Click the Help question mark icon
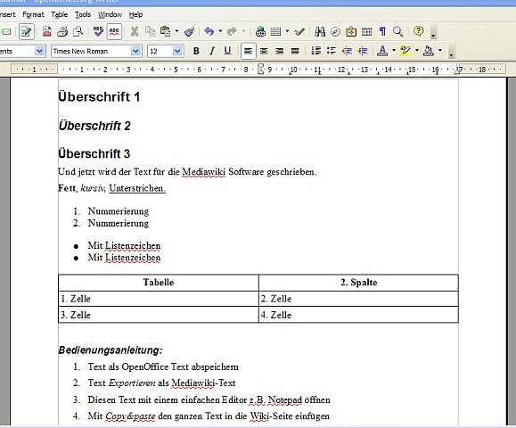The width and height of the screenshot is (516, 428). (x=418, y=31)
